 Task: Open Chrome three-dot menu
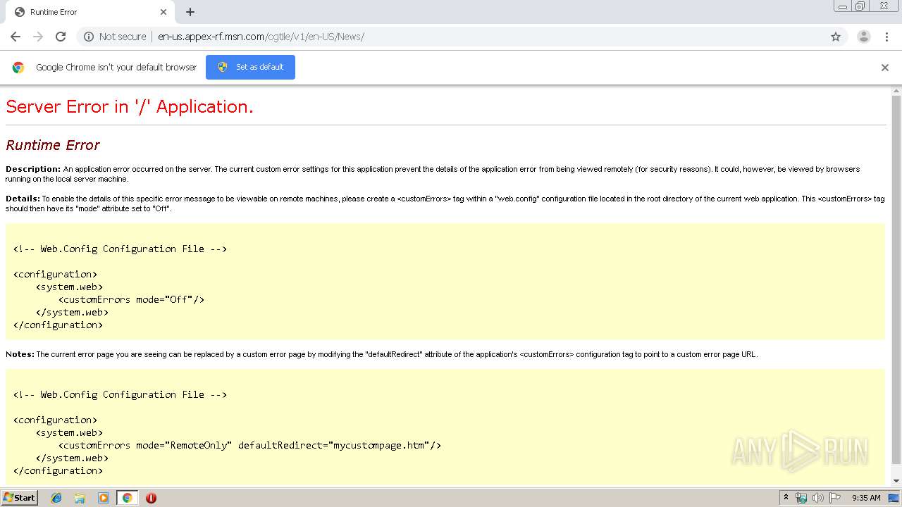coord(886,37)
